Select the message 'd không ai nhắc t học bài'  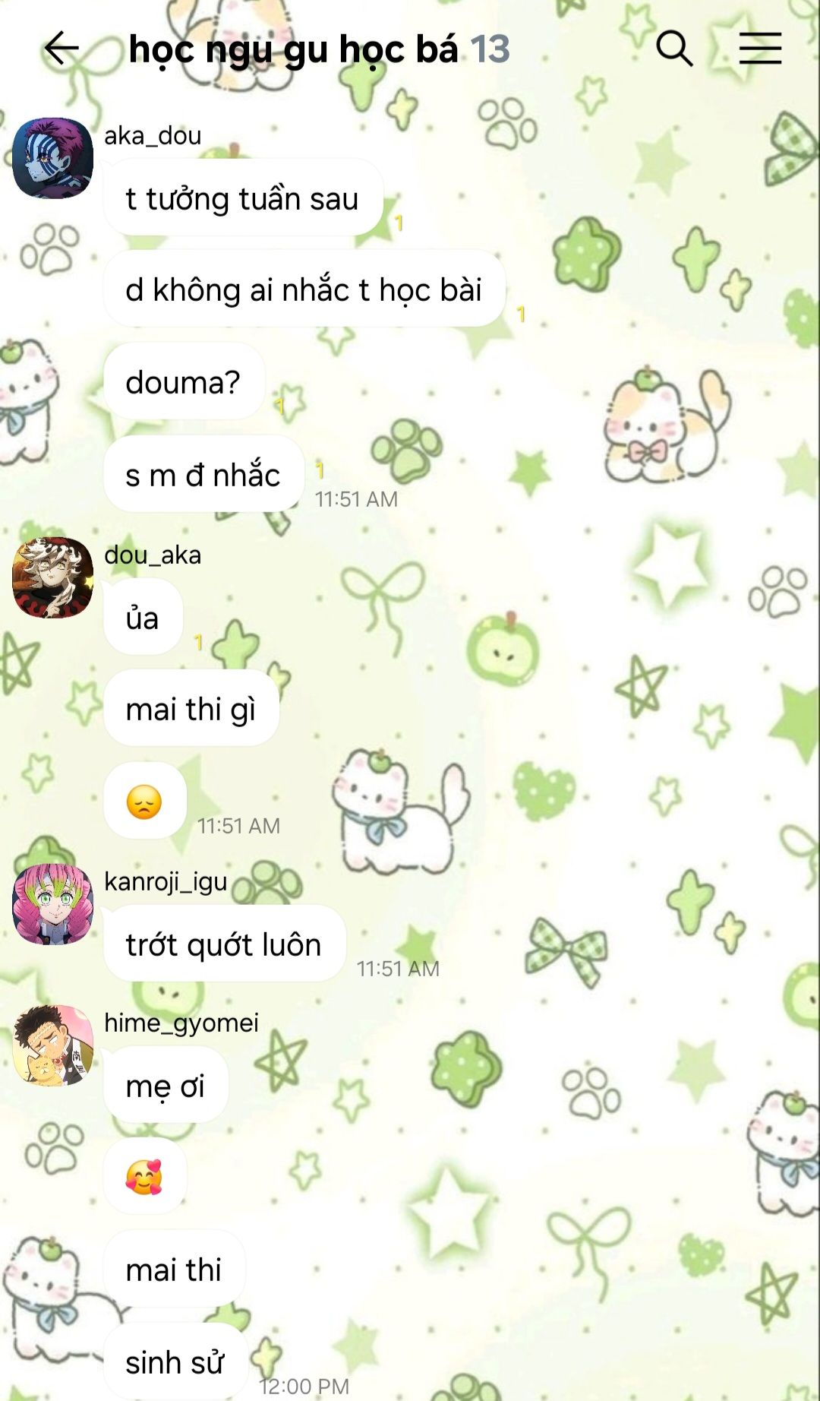coord(304,289)
